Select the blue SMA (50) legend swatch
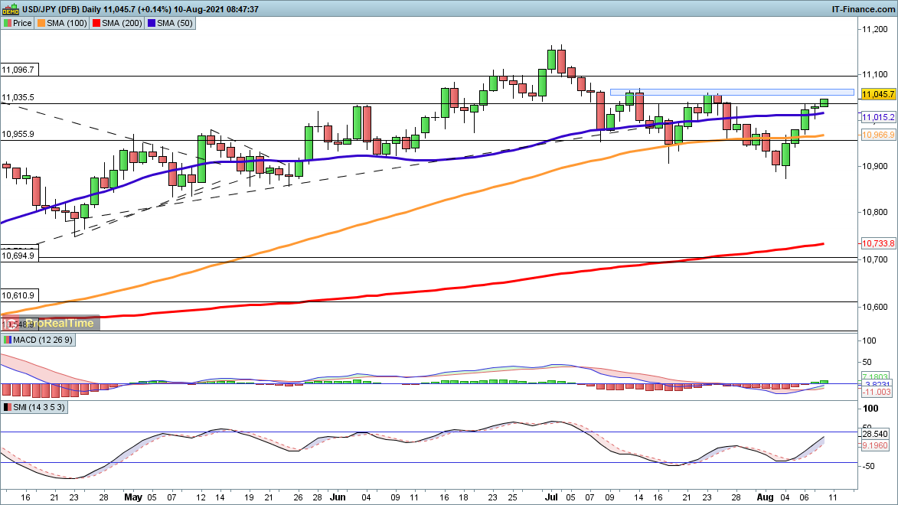This screenshot has width=898, height=505. click(152, 24)
